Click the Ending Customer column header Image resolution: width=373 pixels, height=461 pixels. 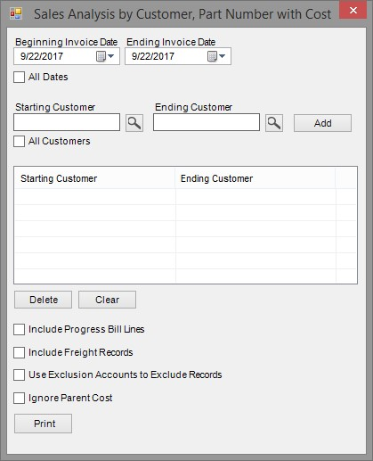pyautogui.click(x=255, y=178)
